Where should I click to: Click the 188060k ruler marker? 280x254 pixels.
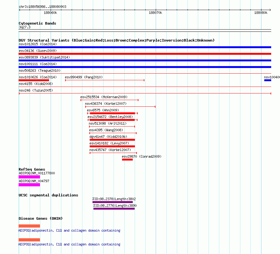50,13
